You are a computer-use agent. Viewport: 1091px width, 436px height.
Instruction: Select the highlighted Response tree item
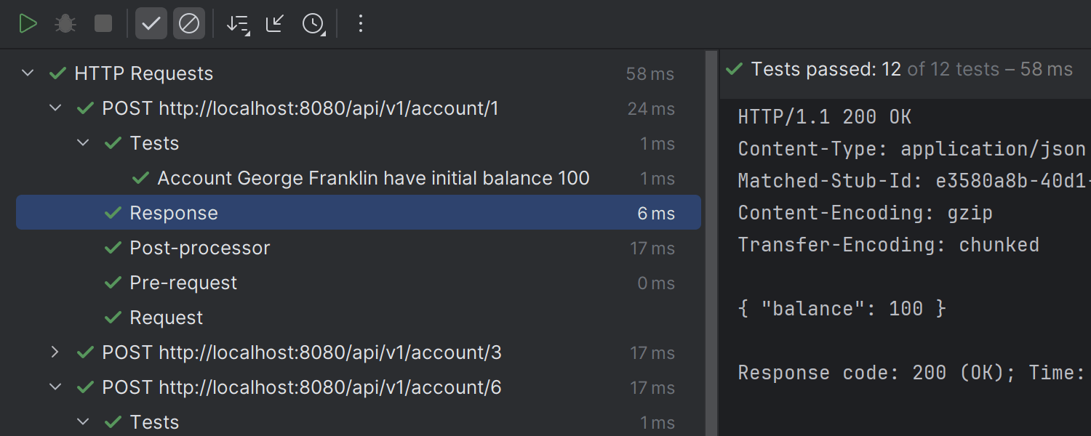click(x=173, y=213)
